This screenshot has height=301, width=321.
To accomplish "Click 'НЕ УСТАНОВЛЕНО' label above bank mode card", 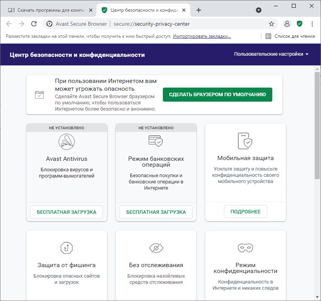I will (156, 128).
